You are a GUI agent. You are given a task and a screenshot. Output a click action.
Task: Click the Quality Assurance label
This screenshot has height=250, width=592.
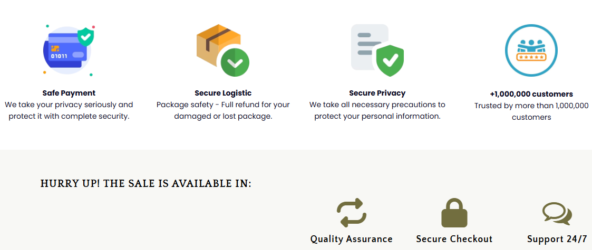point(351,239)
